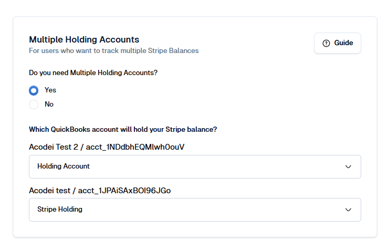Click the Acodei Test 2 account name

tap(54, 147)
